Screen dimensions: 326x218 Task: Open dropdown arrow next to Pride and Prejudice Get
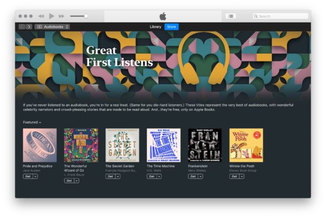(x=35, y=176)
